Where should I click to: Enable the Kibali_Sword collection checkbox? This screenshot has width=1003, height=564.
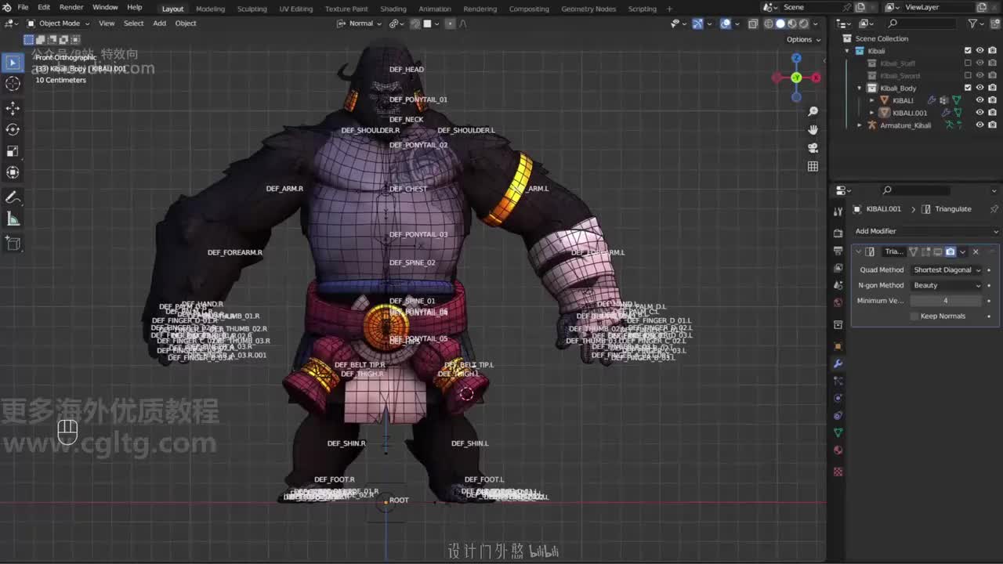click(x=968, y=76)
